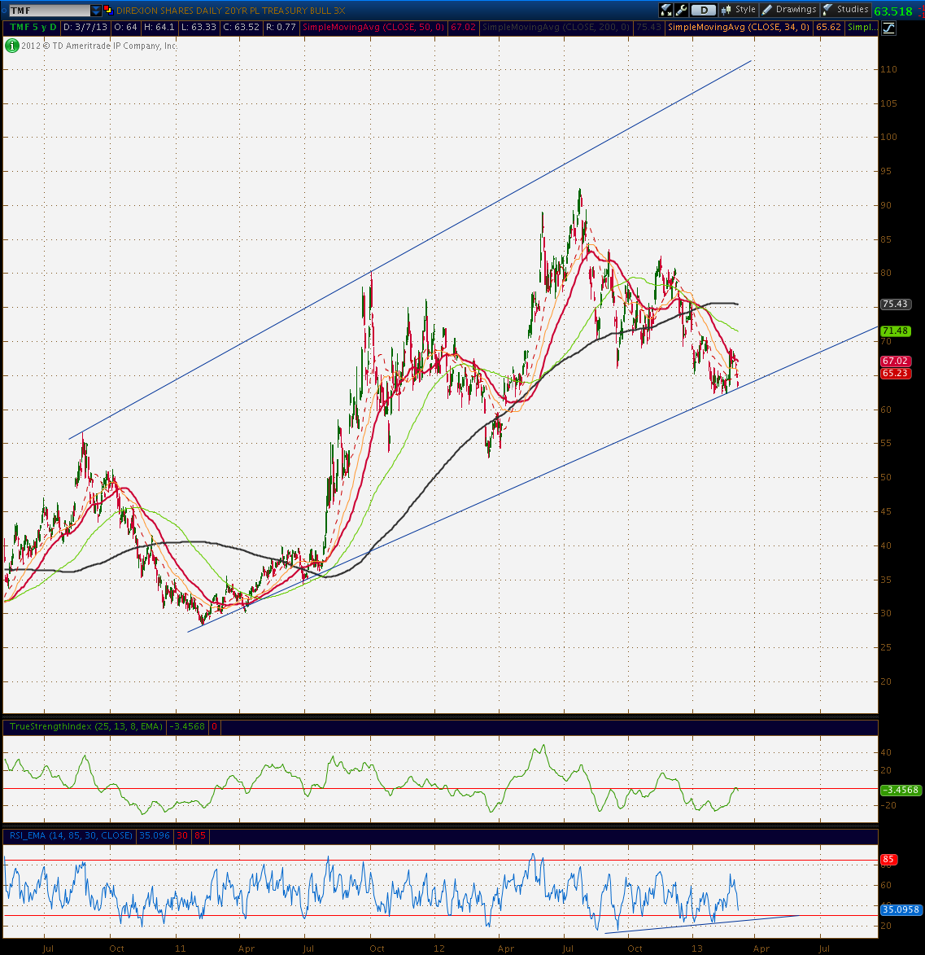Screen dimensions: 925x955
Task: Click the TMF symbol input field
Action: tap(50, 11)
